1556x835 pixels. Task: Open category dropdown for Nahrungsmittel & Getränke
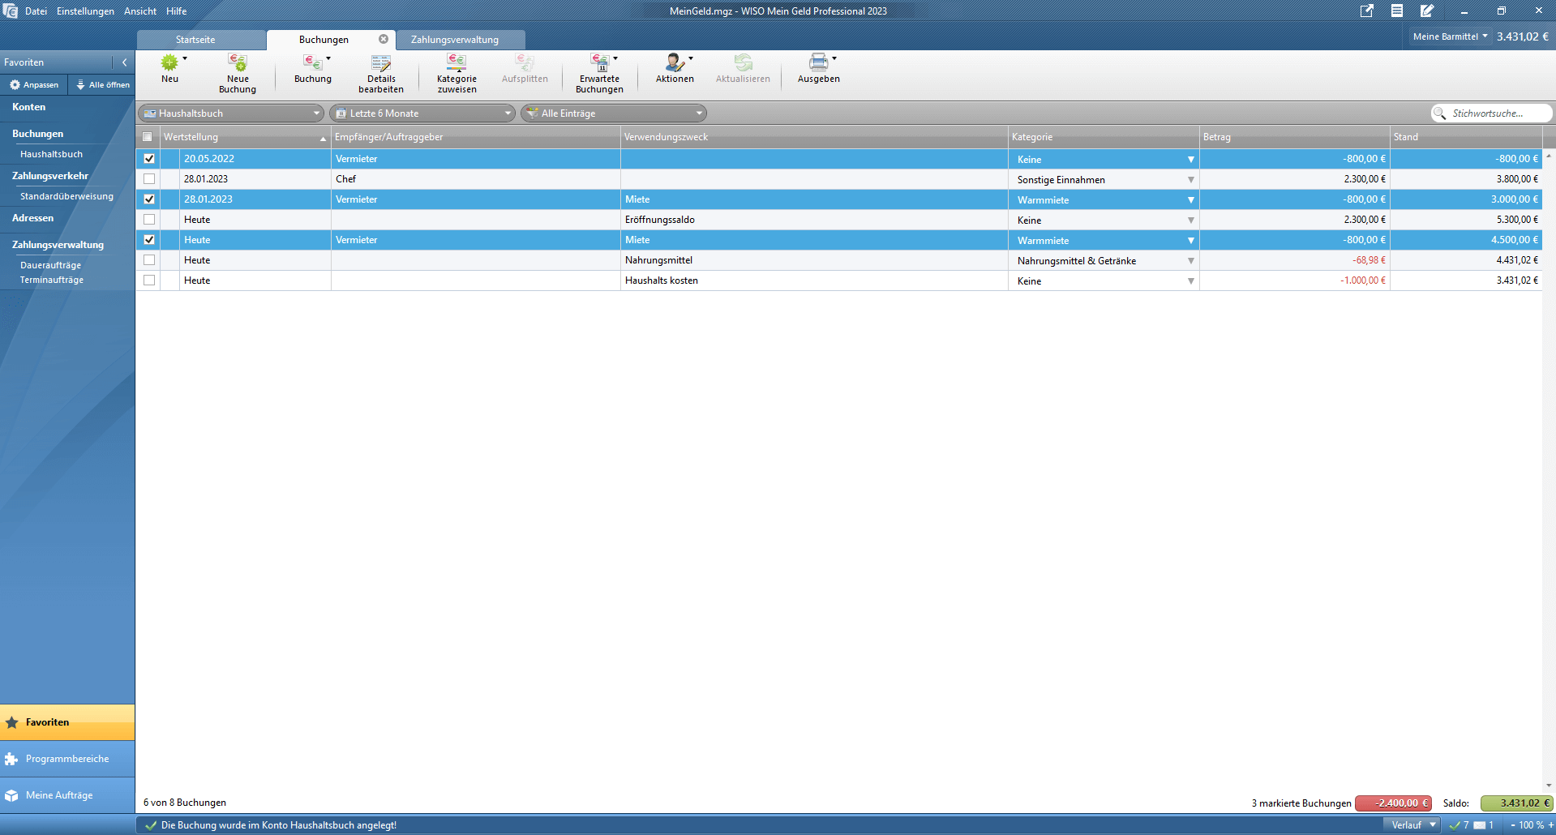click(1190, 261)
